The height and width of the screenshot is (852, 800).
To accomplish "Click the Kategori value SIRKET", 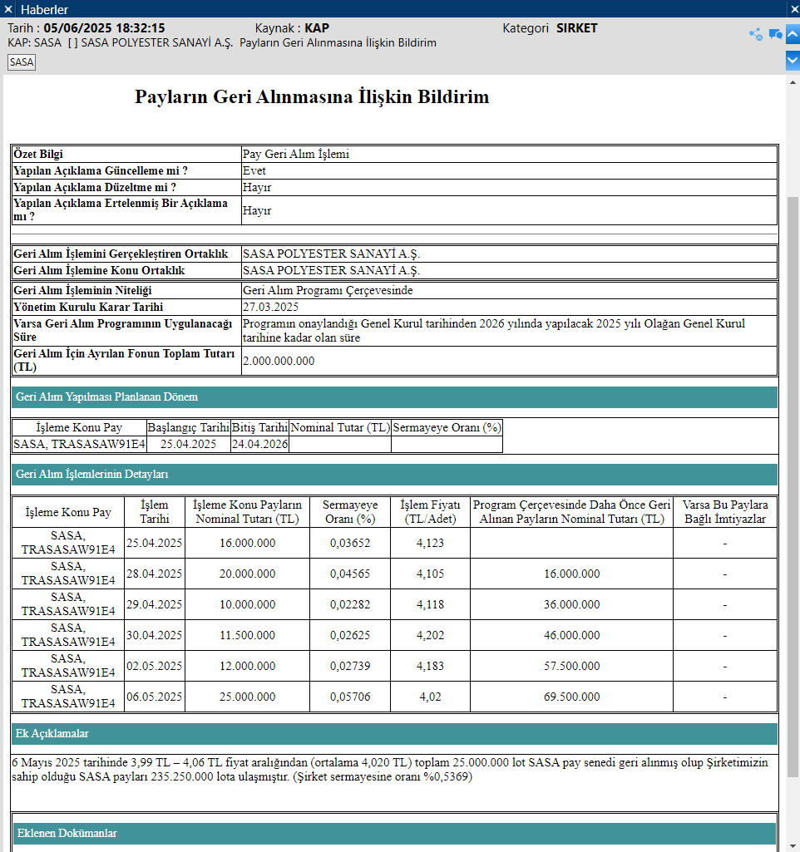I will click(576, 28).
